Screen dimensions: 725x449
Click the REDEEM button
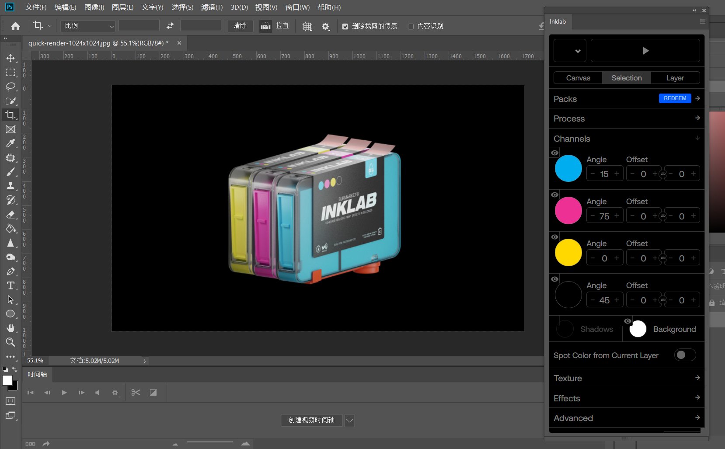[x=675, y=98]
